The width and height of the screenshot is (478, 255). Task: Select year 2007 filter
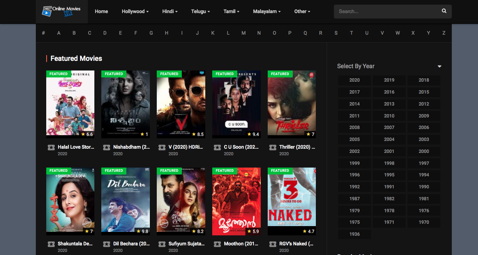tap(389, 127)
